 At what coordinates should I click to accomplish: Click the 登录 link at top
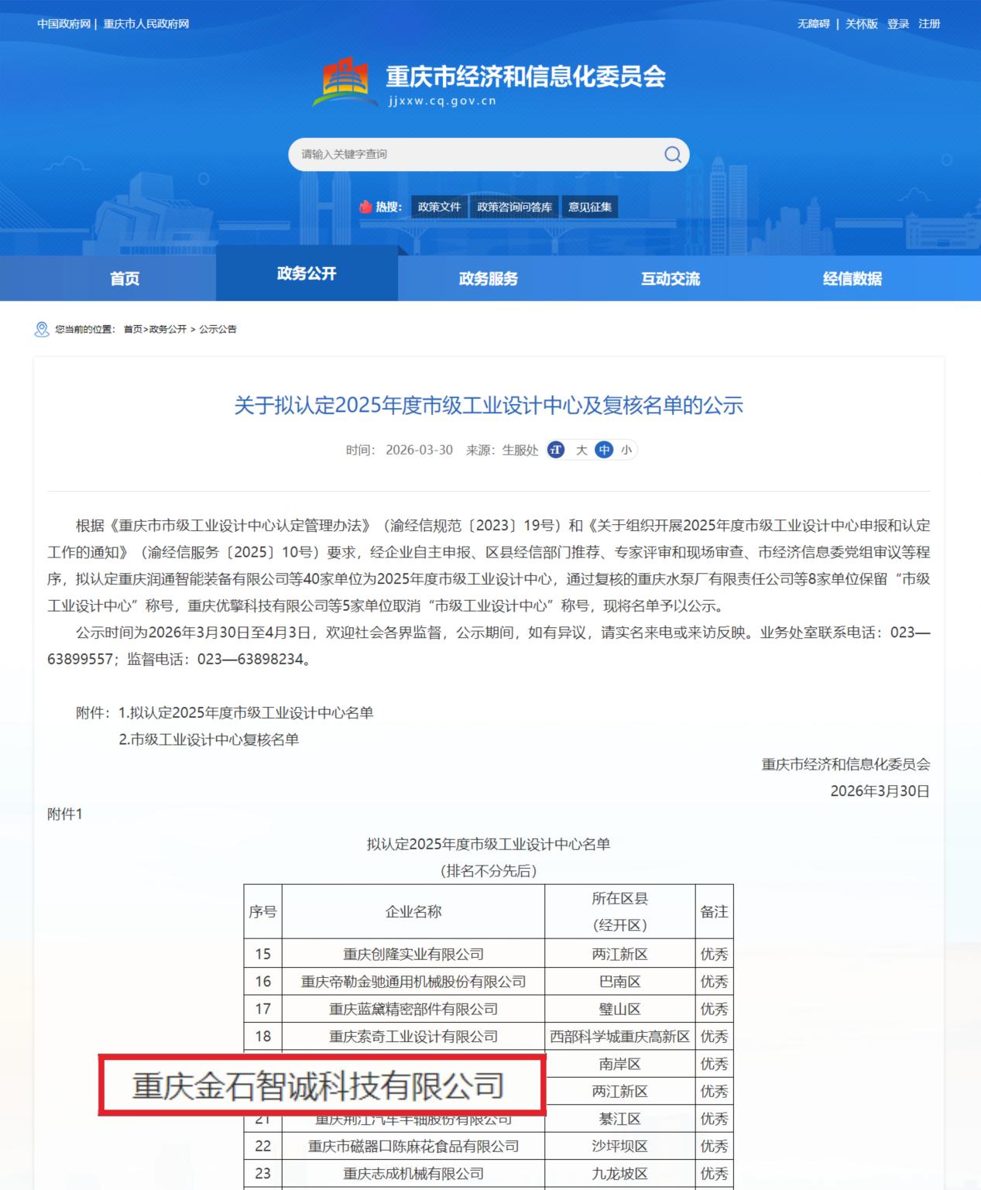[x=898, y=24]
